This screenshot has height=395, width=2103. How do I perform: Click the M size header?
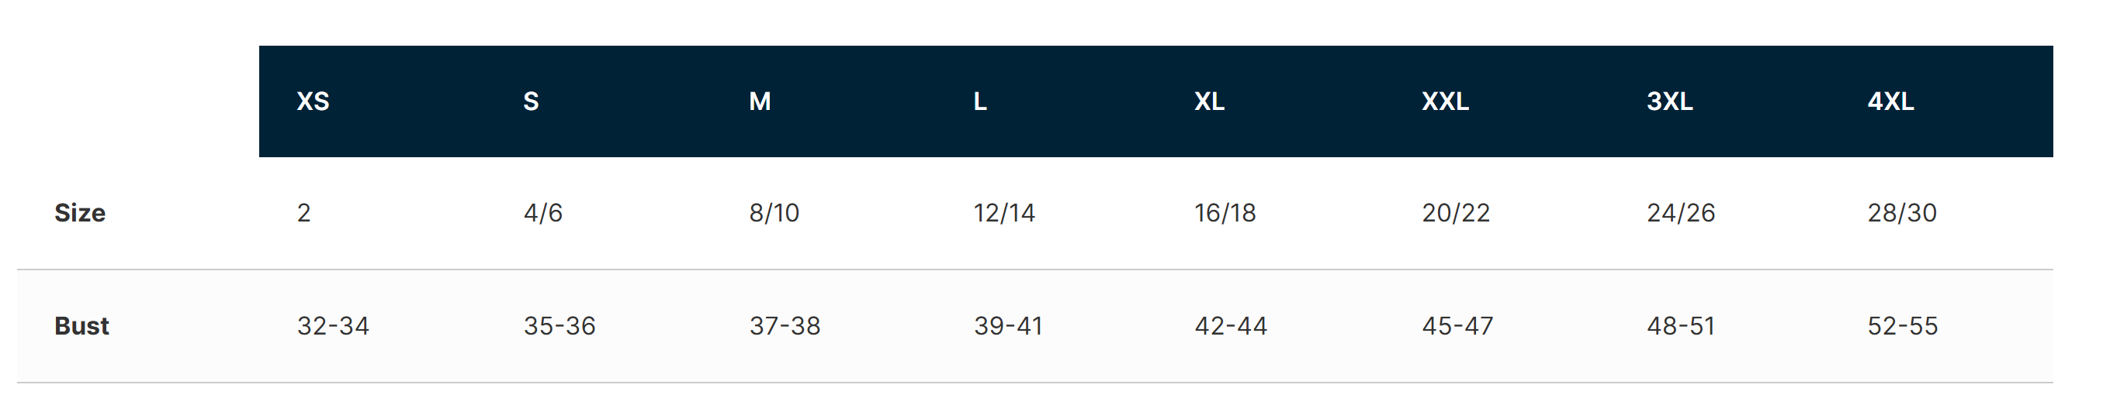[x=760, y=101]
